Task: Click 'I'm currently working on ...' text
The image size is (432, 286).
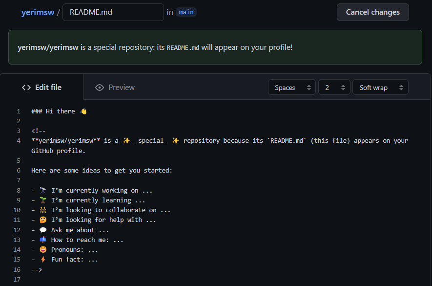Action: click(x=102, y=191)
